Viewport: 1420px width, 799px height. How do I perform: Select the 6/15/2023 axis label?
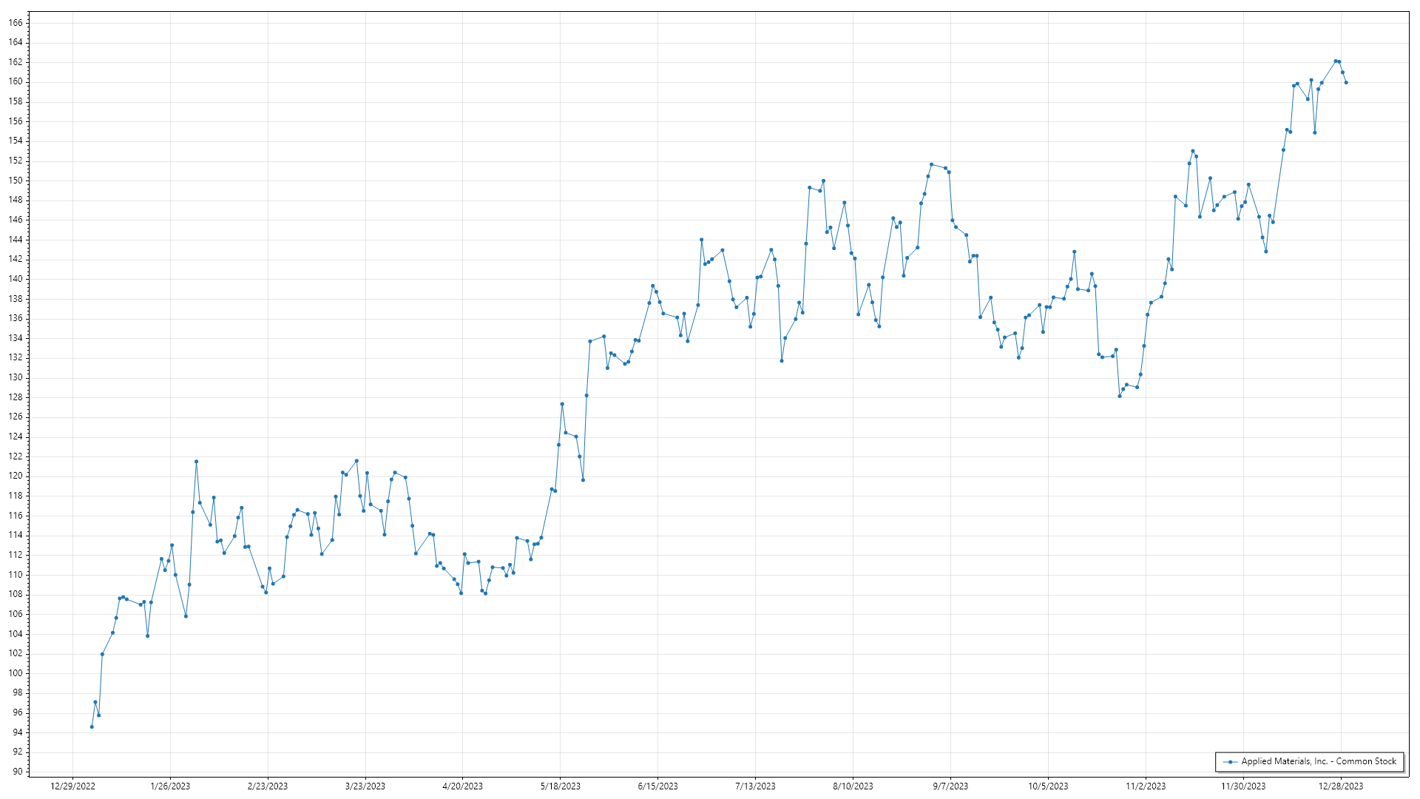tap(658, 786)
